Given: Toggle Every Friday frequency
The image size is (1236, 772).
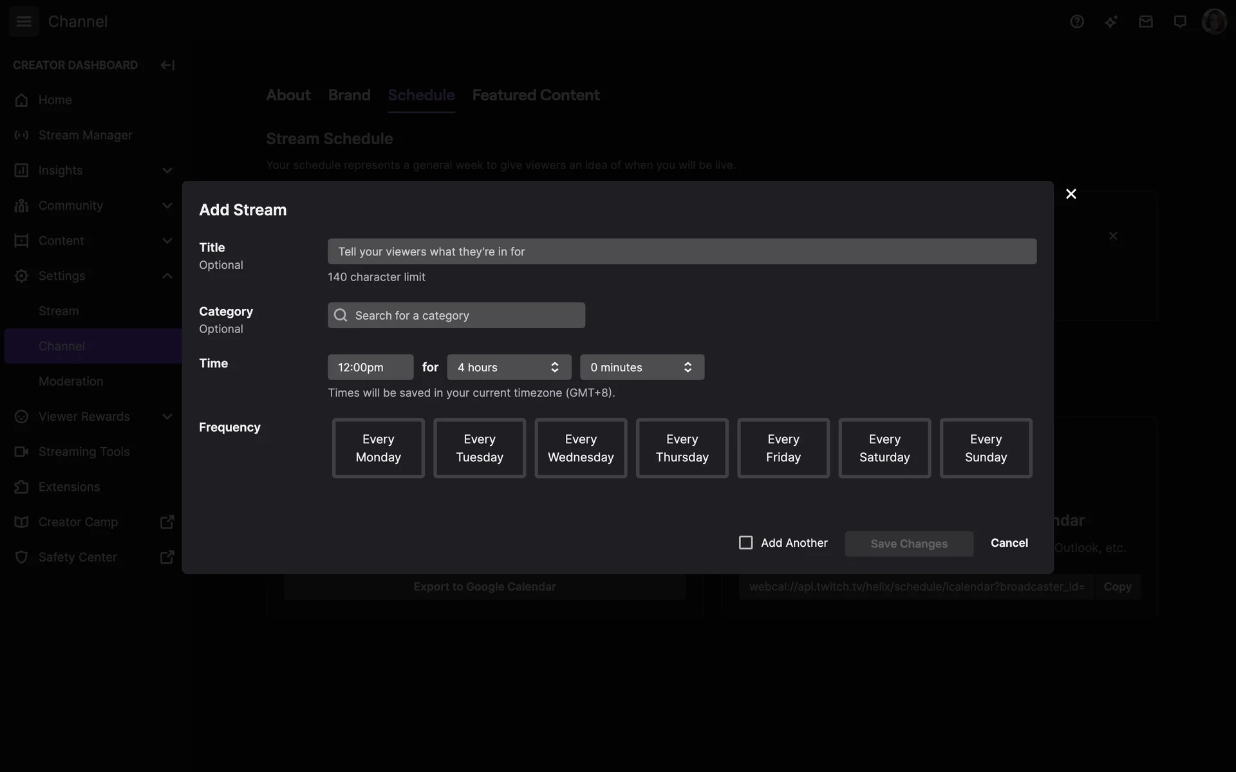Looking at the screenshot, I should pyautogui.click(x=783, y=448).
